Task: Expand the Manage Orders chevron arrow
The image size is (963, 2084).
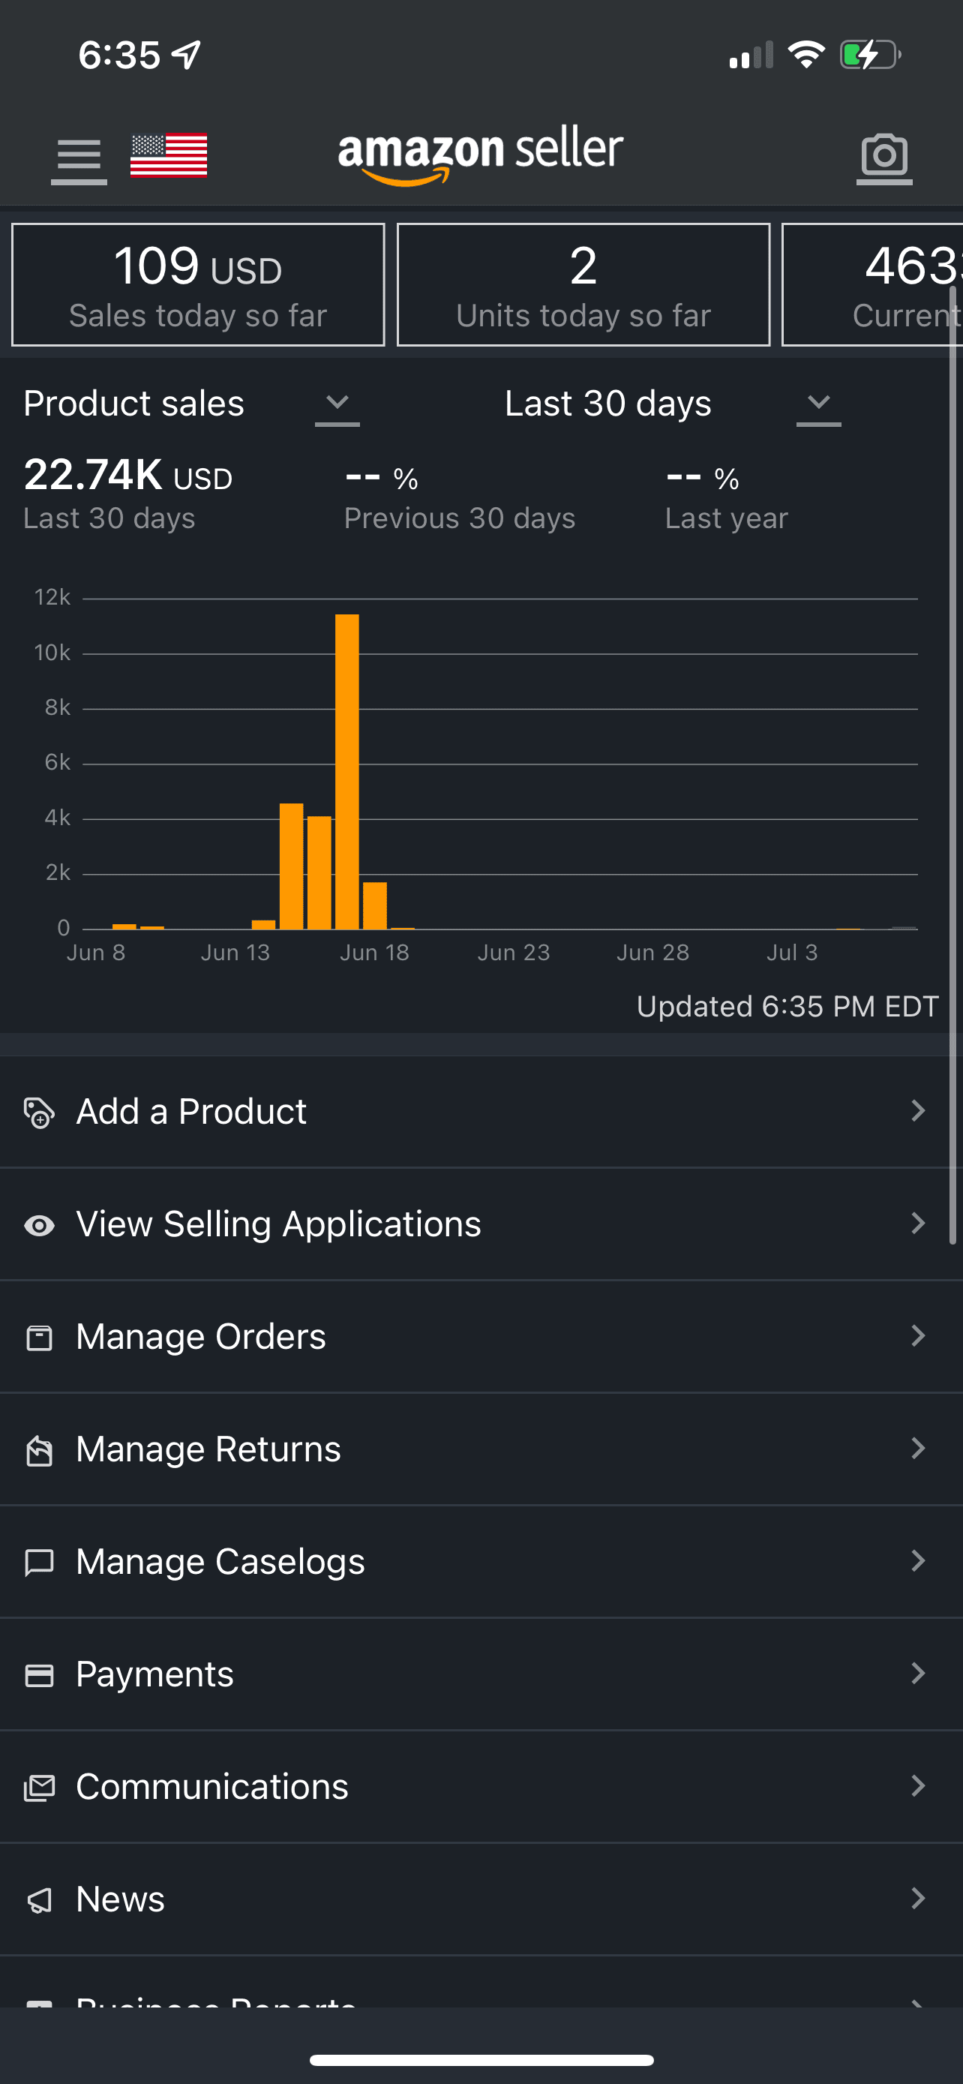Action: tap(918, 1335)
